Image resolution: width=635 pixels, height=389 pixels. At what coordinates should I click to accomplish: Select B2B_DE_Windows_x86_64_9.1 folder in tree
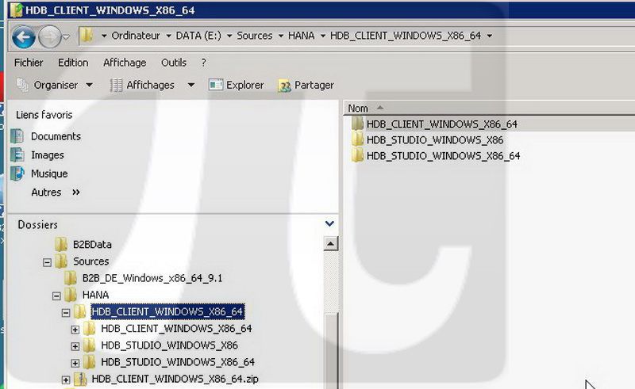[152, 278]
